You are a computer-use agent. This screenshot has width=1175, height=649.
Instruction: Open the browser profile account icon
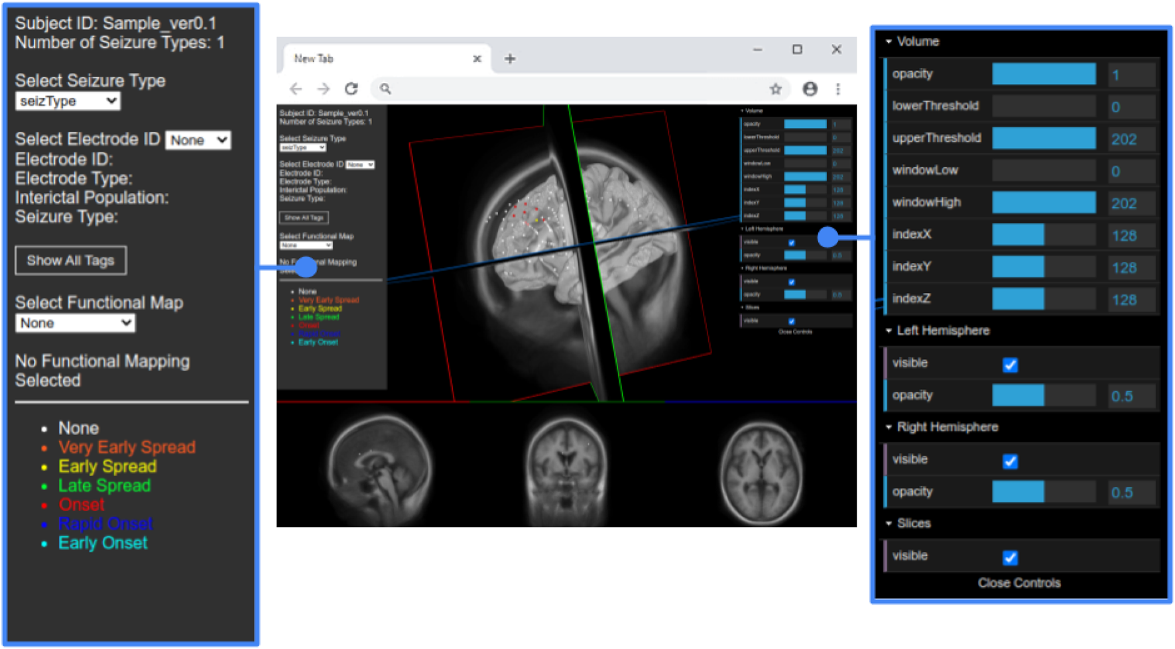pos(810,89)
